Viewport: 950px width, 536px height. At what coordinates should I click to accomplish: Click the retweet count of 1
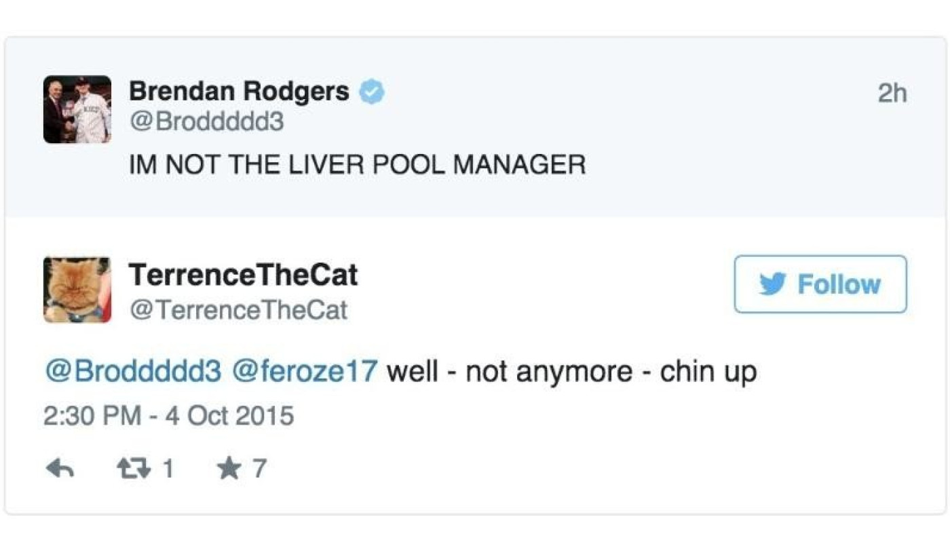click(x=168, y=469)
